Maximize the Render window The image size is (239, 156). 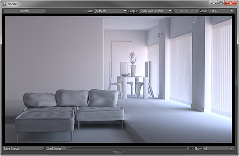point(221,3)
